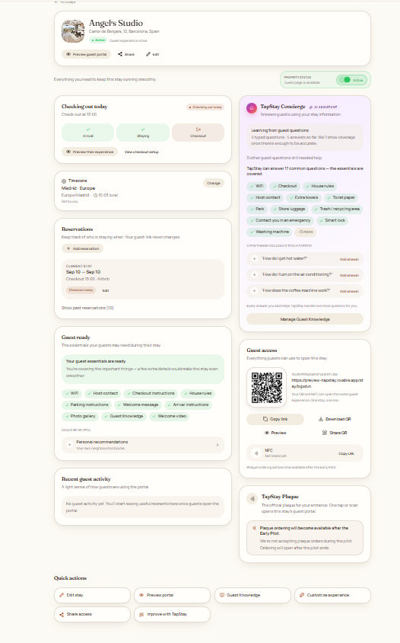Click the Toilet paper chip
This screenshot has width=400, height=643.
click(x=341, y=197)
